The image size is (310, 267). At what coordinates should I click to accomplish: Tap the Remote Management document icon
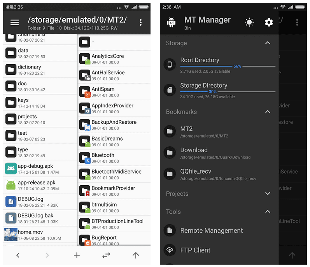pos(170,230)
